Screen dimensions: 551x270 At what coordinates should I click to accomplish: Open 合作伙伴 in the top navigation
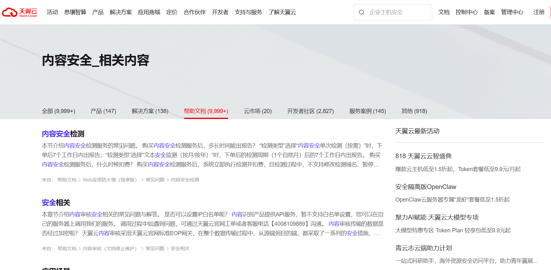click(x=195, y=12)
